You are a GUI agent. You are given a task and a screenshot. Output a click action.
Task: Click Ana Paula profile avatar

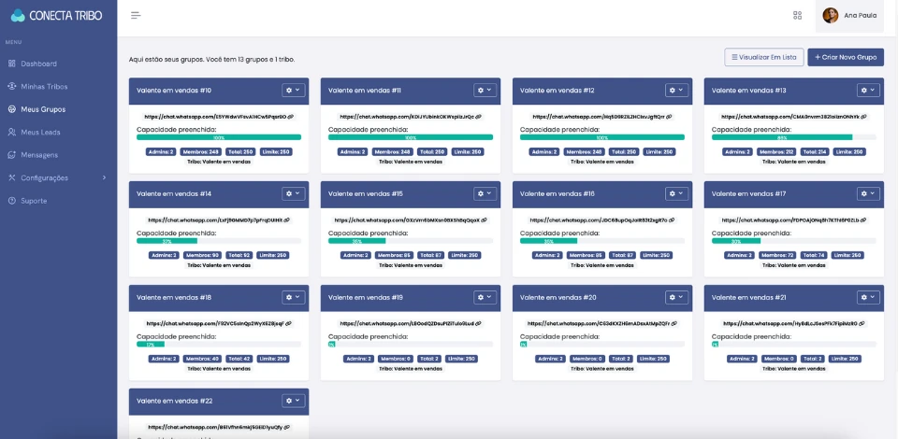pyautogui.click(x=830, y=15)
